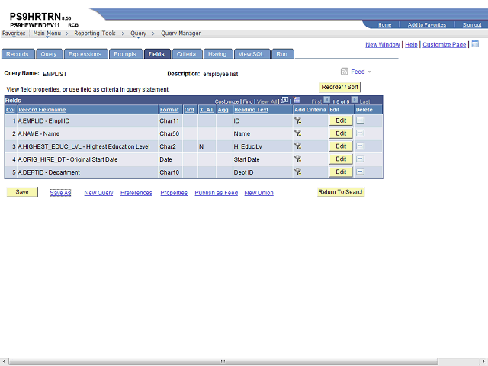Add criteria for A.HIGHEST_EDUC_LVL field
Viewport: 488px width, 366px height.
(298, 146)
